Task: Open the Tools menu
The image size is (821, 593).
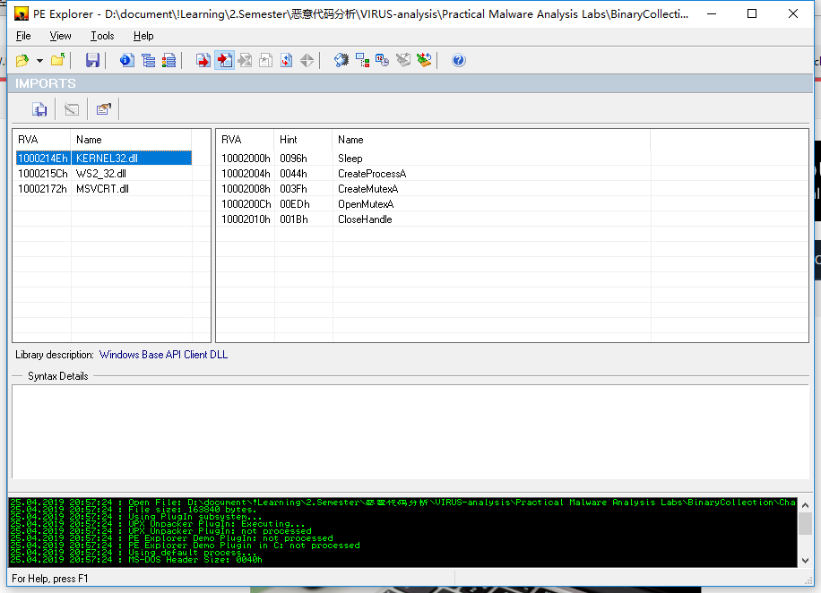Action: [101, 36]
